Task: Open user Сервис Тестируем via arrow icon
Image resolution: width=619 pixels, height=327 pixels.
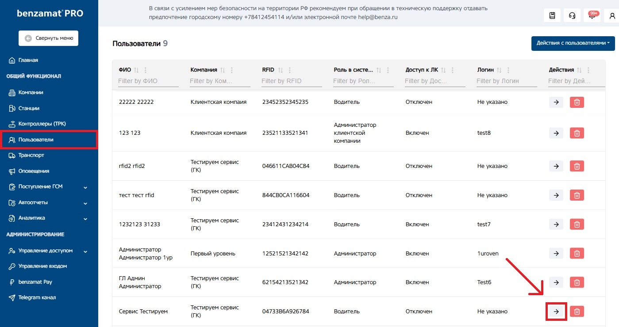Action: [x=556, y=312]
